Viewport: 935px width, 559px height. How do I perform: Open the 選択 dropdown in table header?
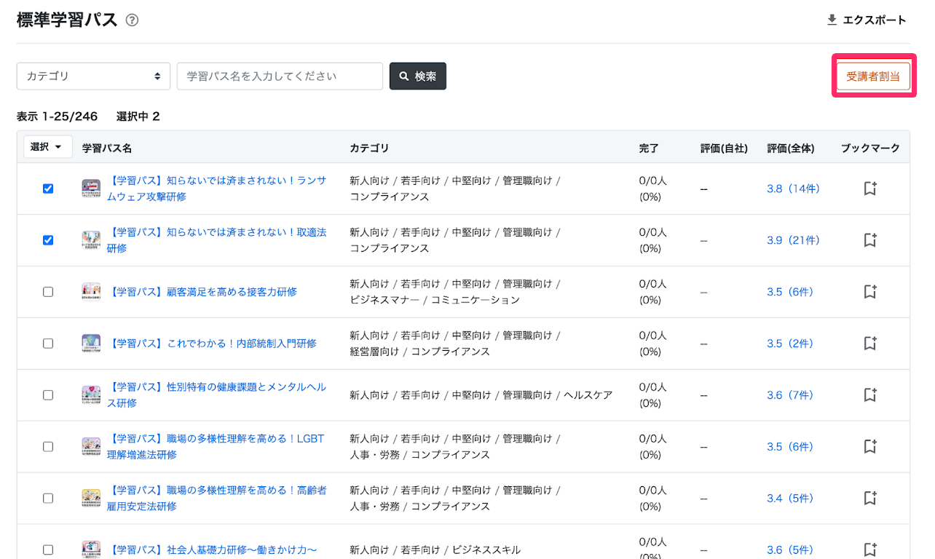pyautogui.click(x=48, y=147)
